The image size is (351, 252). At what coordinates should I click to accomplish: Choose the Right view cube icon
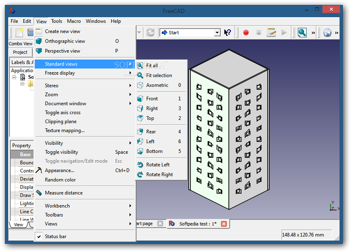click(140, 108)
